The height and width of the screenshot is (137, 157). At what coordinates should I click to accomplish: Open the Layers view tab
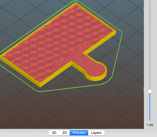(x=96, y=133)
